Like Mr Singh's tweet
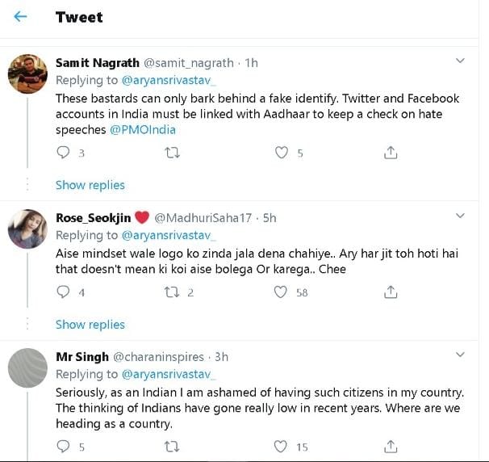Screen dimensions: 489x462 coord(281,446)
